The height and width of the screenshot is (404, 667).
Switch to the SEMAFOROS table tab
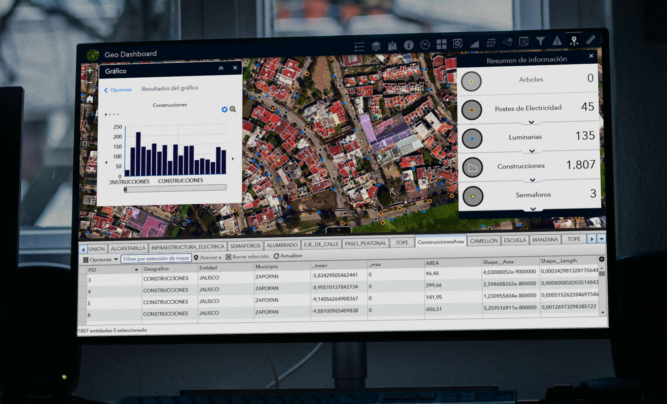[x=245, y=245]
